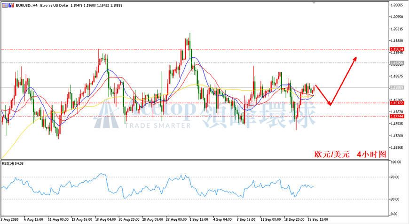Click the 1.20885 price scale label
409x224 pixels.
(397, 5)
